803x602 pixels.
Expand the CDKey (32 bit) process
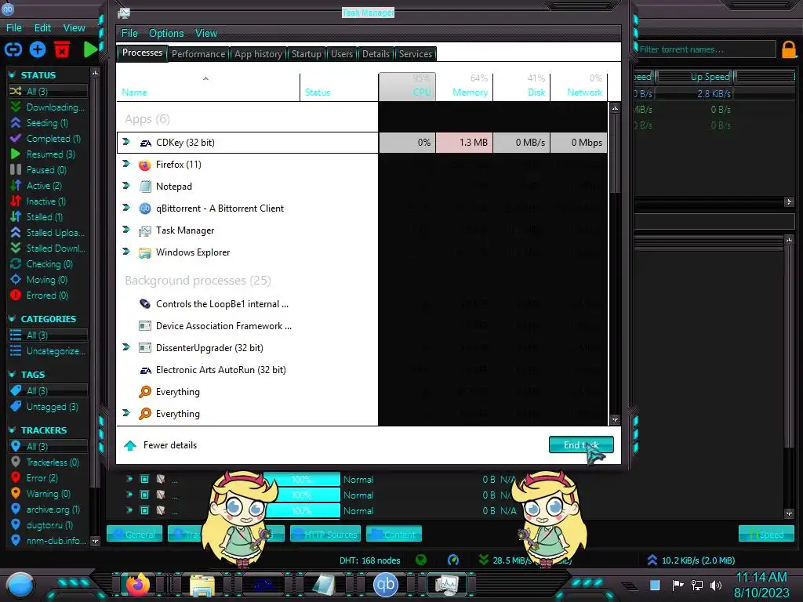[x=126, y=142]
